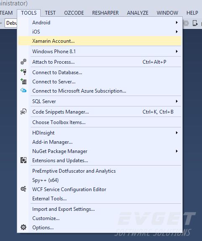Click the Ctrl+K, Ctrl+B shortcut text

(158, 112)
